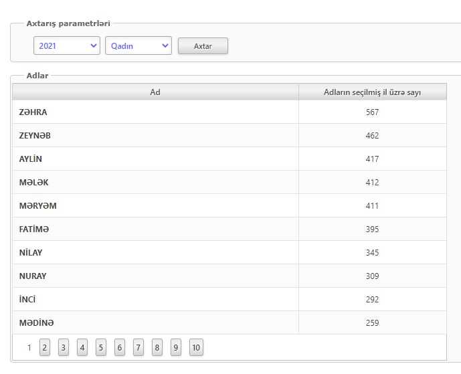The height and width of the screenshot is (374, 461).
Task: Go to results page 3
Action: tap(63, 347)
